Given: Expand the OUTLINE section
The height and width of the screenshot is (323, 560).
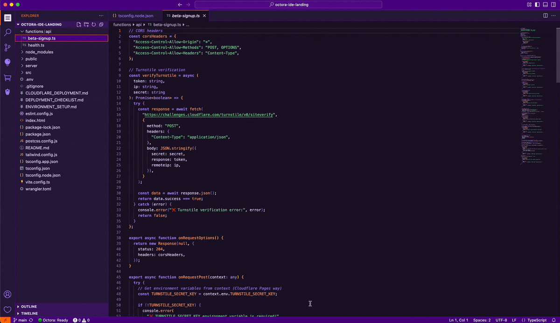Looking at the screenshot, I should pyautogui.click(x=61, y=307).
